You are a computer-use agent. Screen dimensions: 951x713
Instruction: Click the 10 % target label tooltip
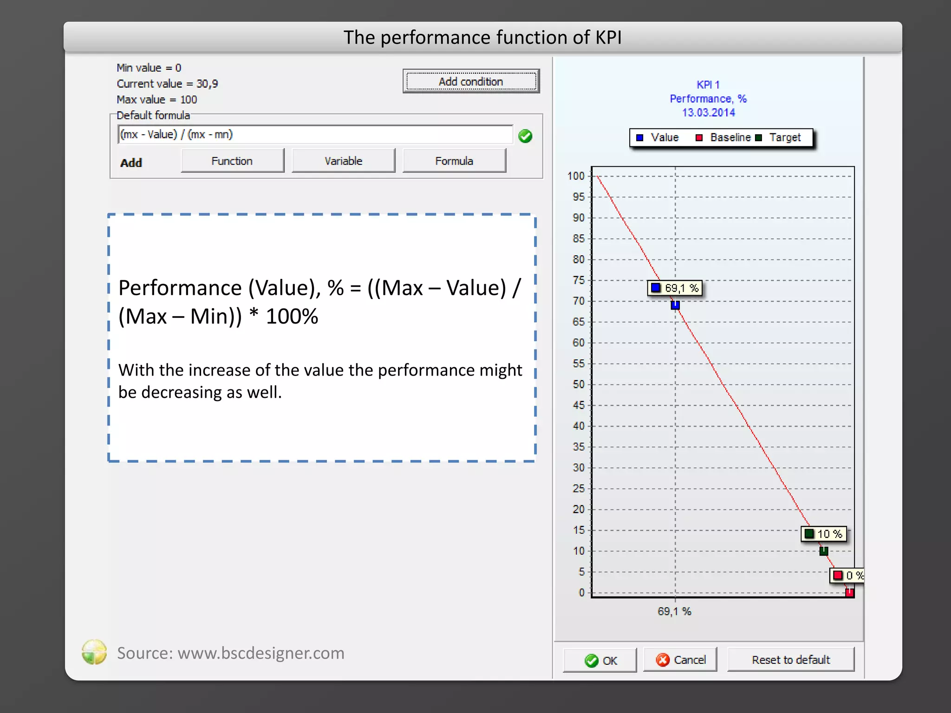tap(824, 534)
